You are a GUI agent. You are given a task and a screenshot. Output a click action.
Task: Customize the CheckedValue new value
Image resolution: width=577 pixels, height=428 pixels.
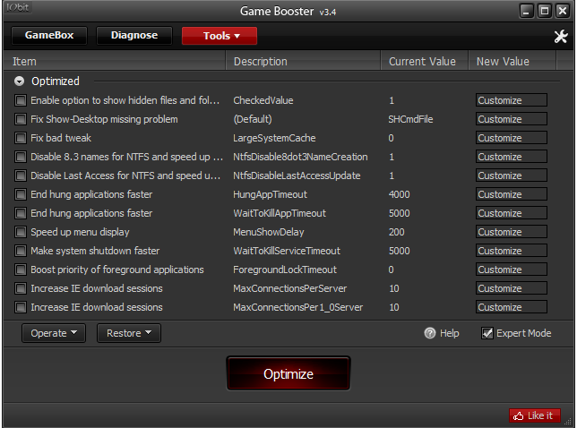tap(511, 100)
